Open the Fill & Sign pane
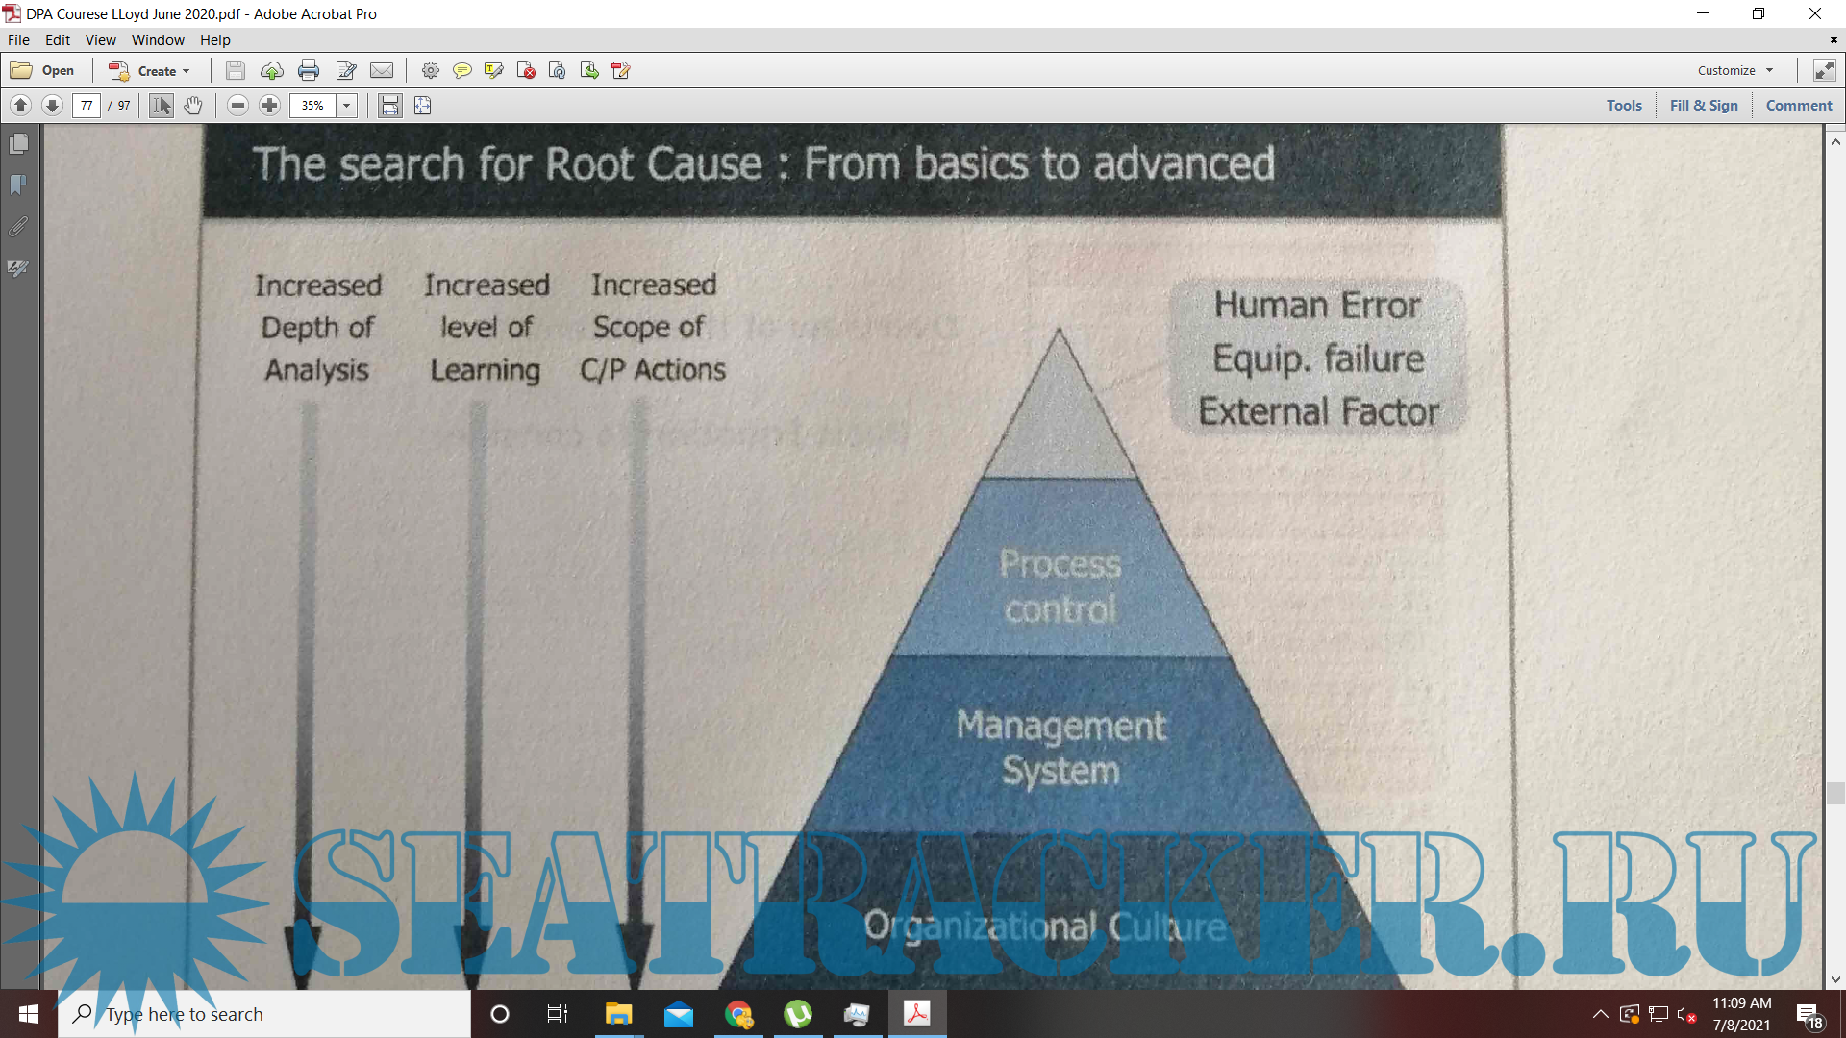 [1703, 106]
